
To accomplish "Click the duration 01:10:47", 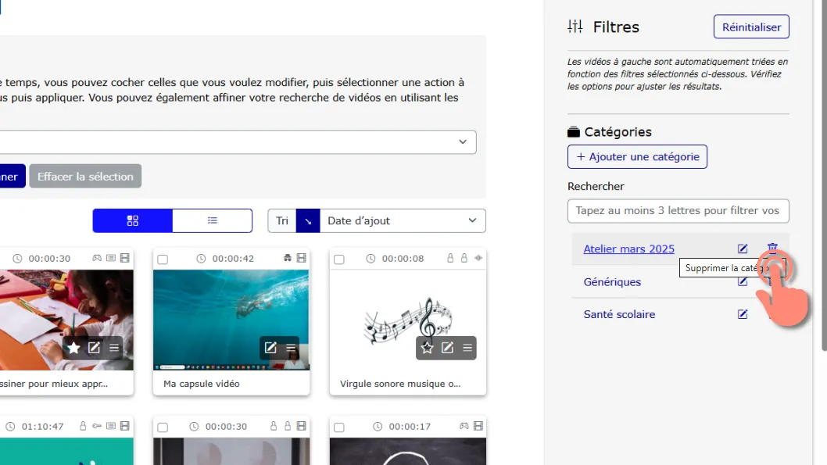I will tap(42, 426).
